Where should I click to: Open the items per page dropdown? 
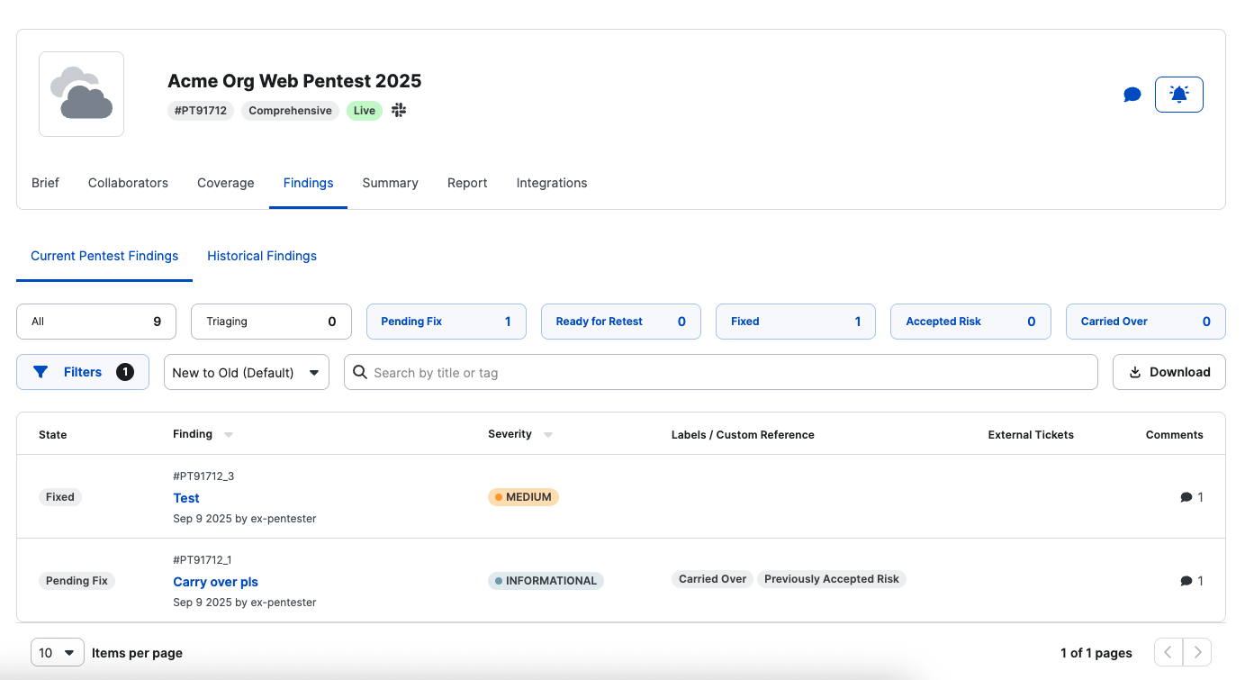(58, 652)
